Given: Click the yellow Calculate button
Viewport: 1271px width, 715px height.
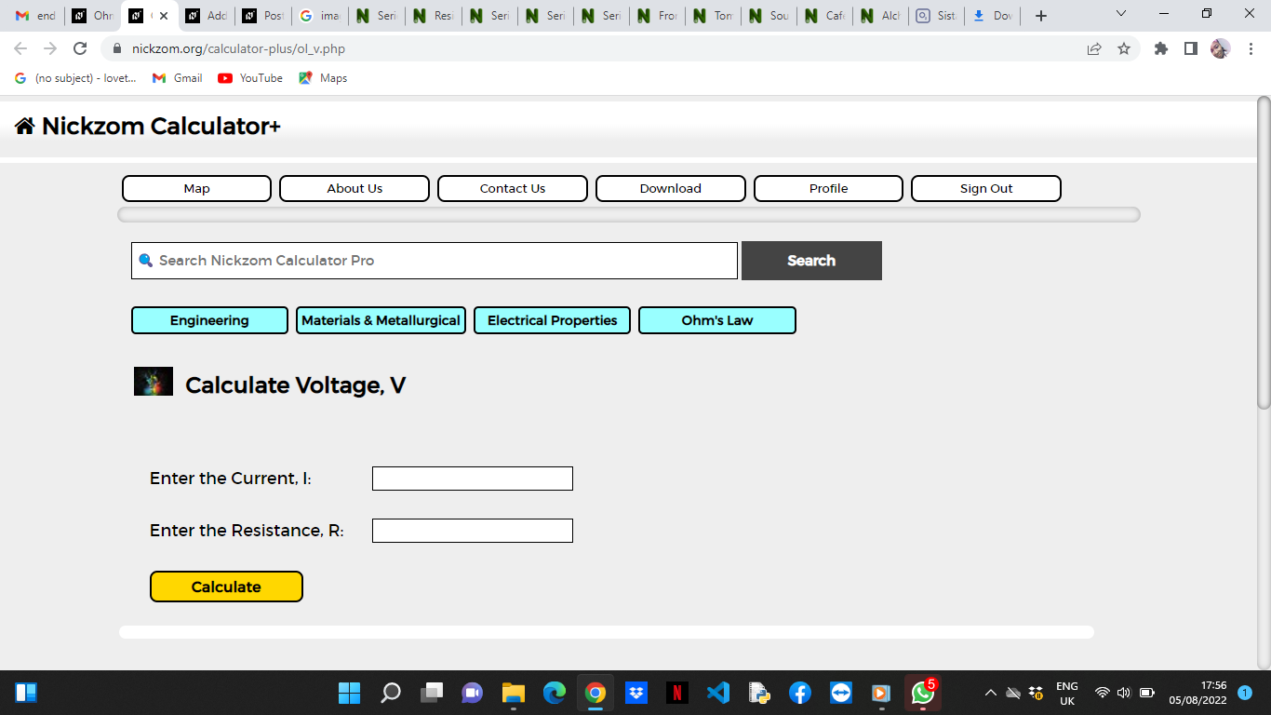Looking at the screenshot, I should [226, 587].
